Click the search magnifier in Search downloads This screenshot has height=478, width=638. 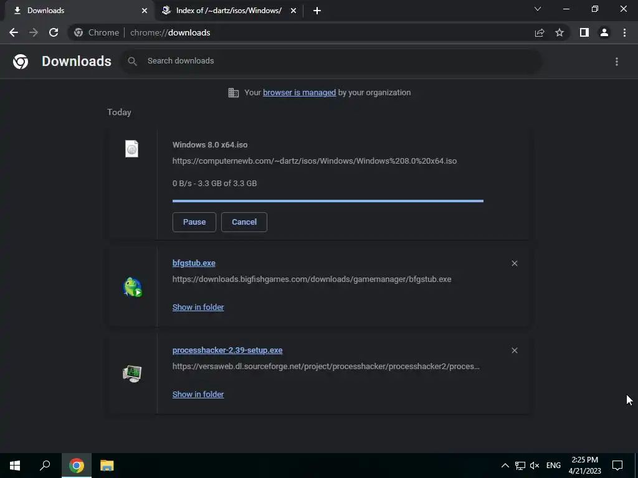click(132, 61)
